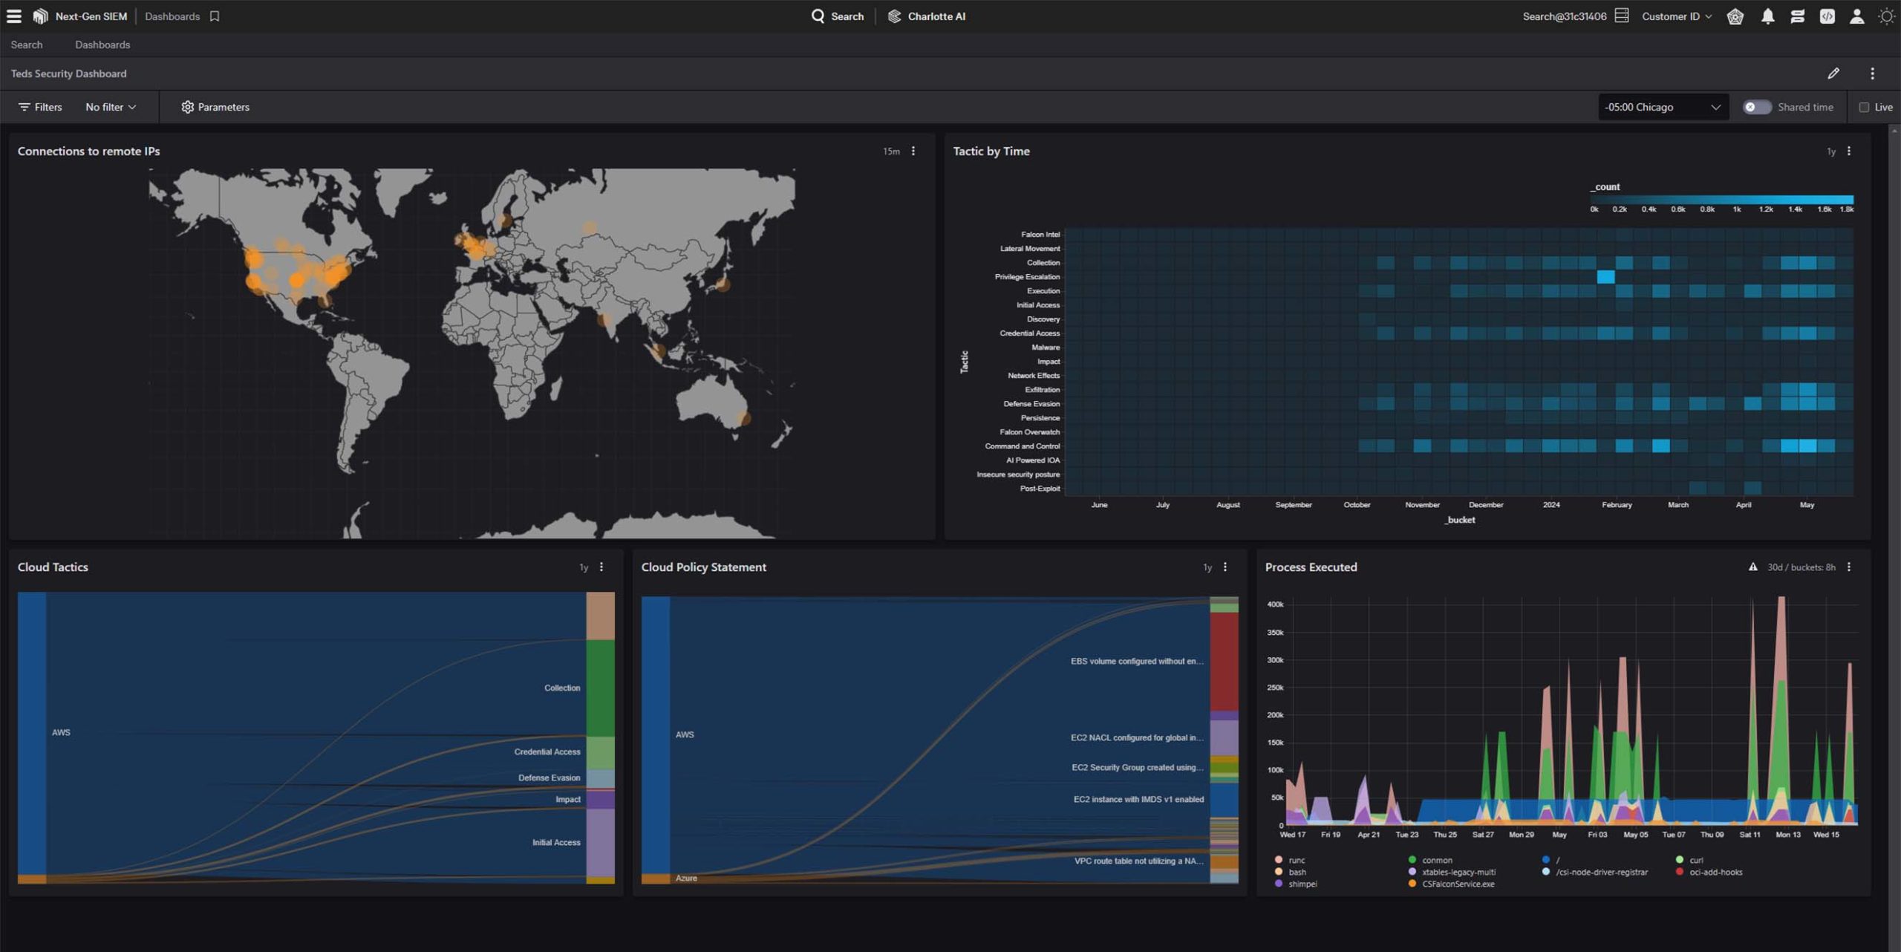Open the badge icon next to Customer ID

pyautogui.click(x=1735, y=16)
